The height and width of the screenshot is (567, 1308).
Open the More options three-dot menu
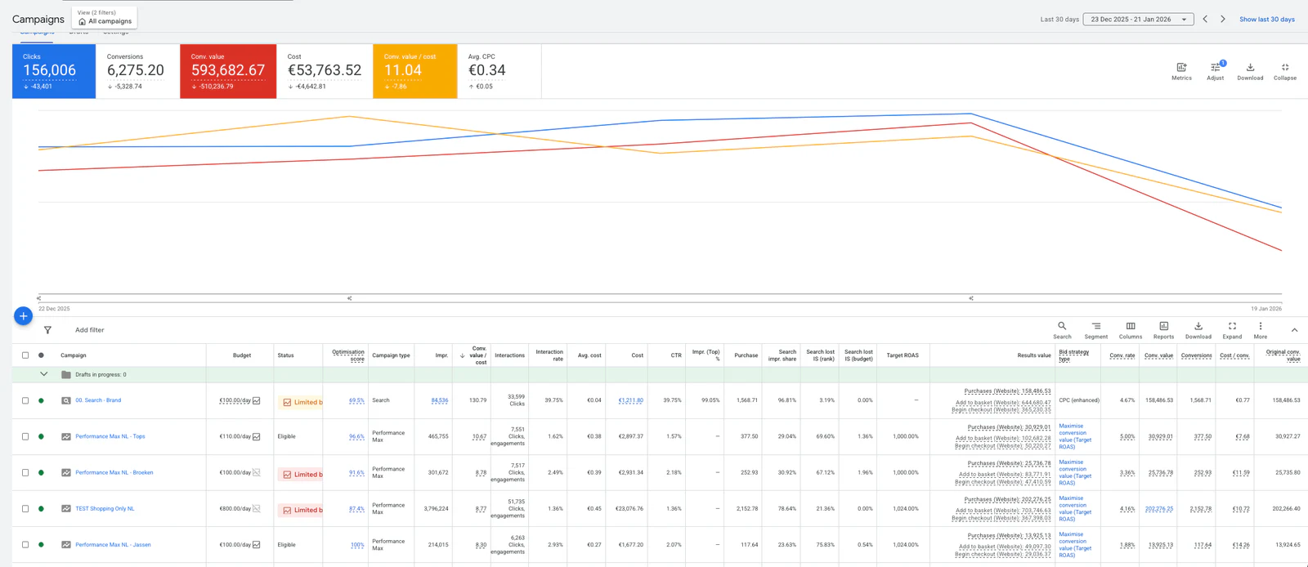pos(1261,326)
